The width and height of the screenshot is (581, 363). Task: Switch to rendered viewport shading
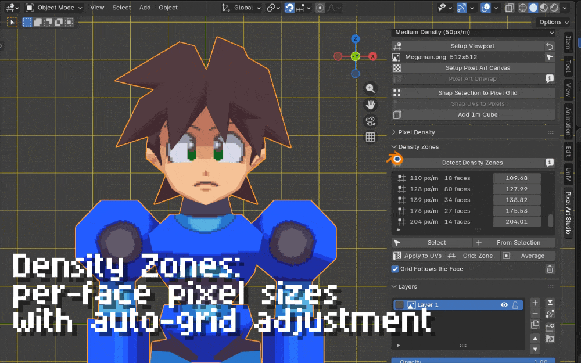[x=554, y=8]
